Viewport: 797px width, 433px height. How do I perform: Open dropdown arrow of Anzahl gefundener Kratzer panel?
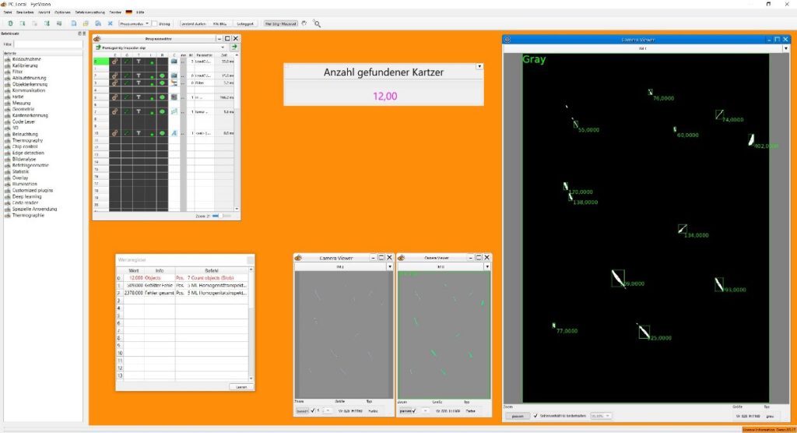click(479, 67)
